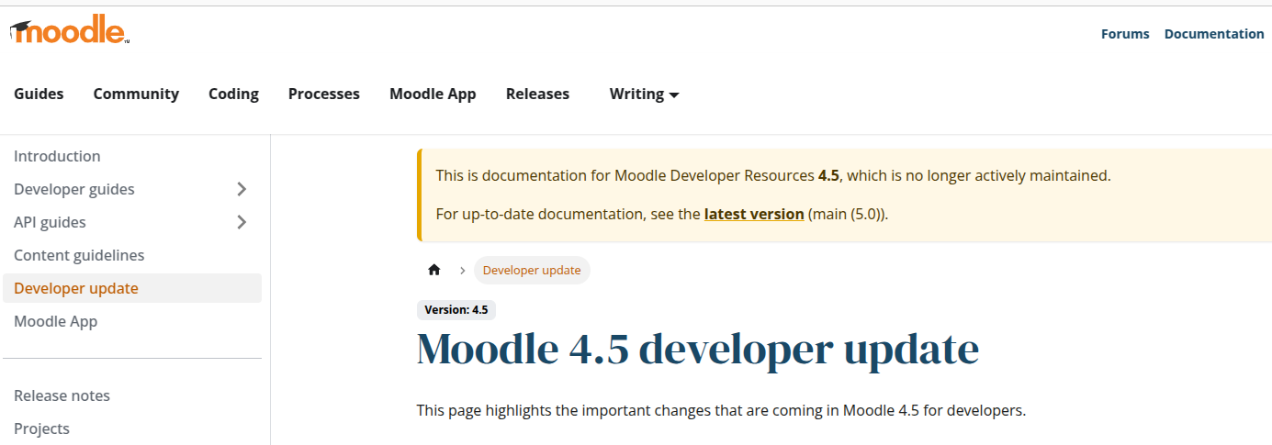Click the Developer update breadcrumb pill
Screen dimensions: 1272x445
click(532, 270)
